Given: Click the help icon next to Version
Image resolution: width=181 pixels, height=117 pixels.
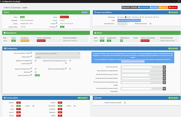Looking at the screenshot, I should click(57, 23).
